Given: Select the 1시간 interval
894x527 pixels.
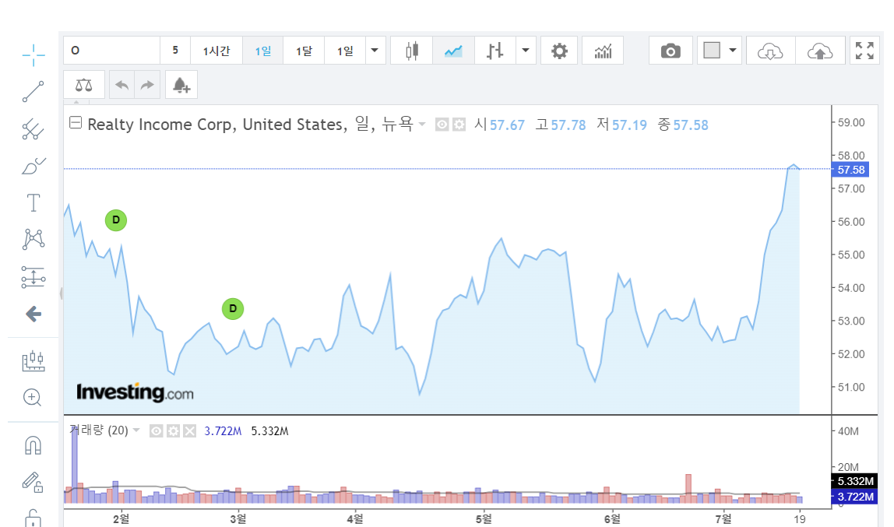Looking at the screenshot, I should (216, 51).
